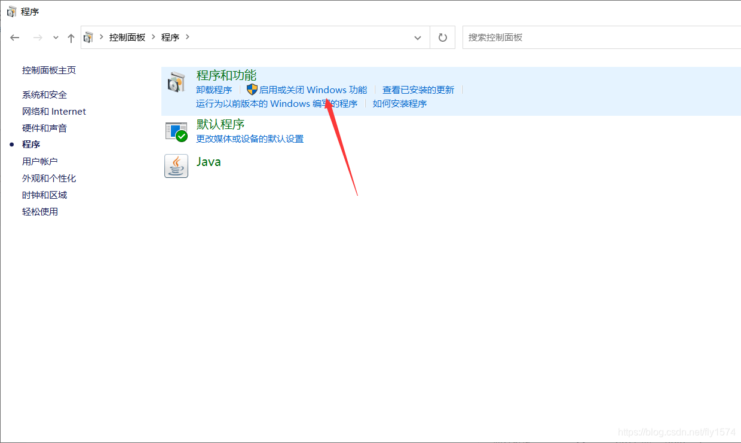Go up one level with up arrow
Image resolution: width=741 pixels, height=443 pixels.
[x=71, y=38]
